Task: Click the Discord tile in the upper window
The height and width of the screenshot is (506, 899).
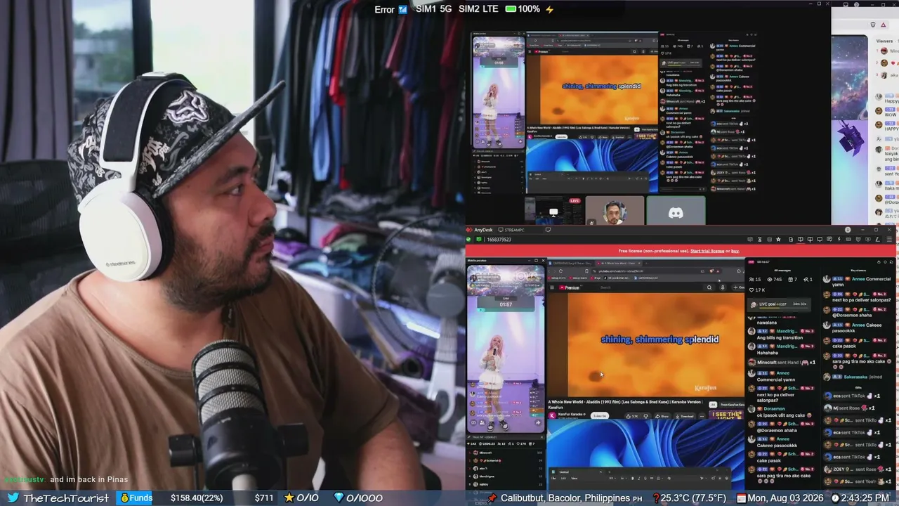Action: pos(676,211)
